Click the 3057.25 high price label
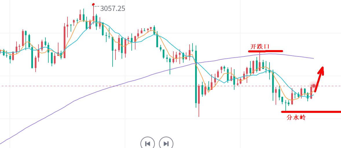The width and height of the screenshot is (341, 148). [x=113, y=9]
